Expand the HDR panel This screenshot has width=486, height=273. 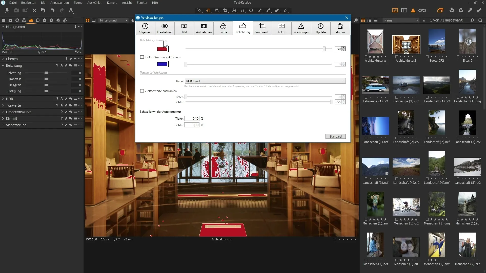[3, 99]
